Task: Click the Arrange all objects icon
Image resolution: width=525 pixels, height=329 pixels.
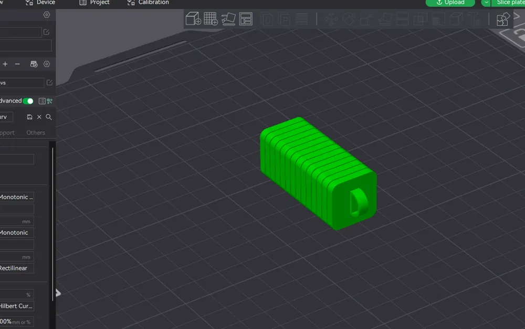Action: tap(246, 19)
